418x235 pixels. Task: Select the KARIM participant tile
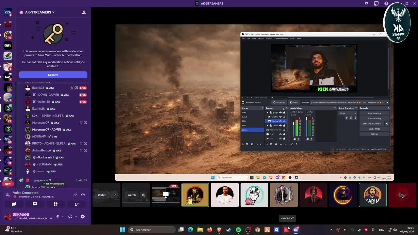pyautogui.click(x=373, y=195)
